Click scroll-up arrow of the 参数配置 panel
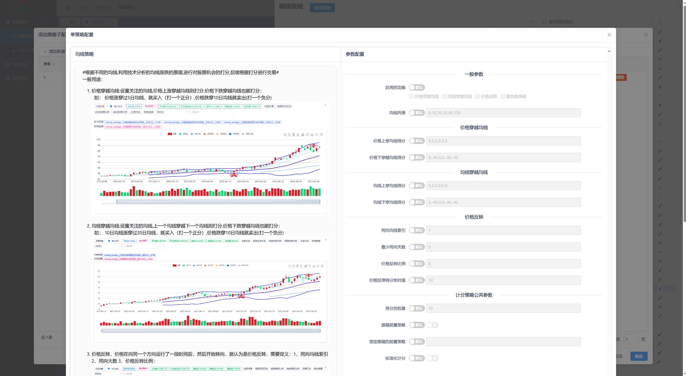Viewport: 686px width, 376px height. coord(609,51)
